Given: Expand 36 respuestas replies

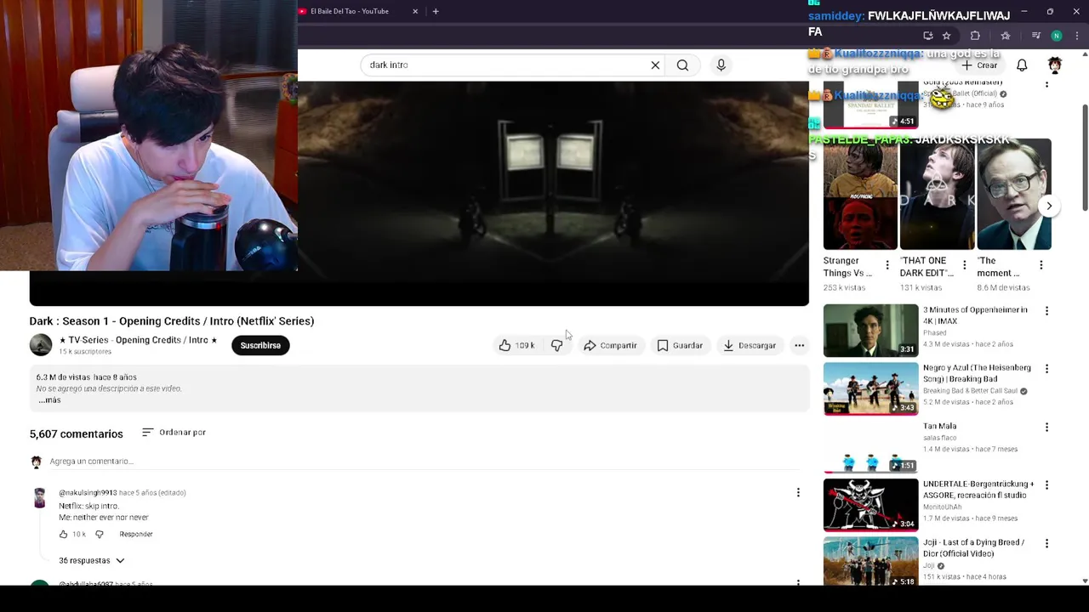Looking at the screenshot, I should [x=91, y=560].
